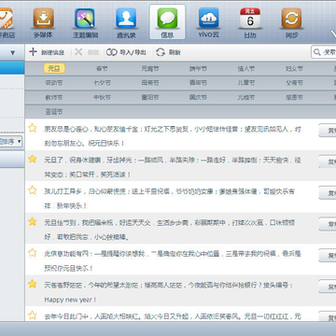Star the 去年今日此门中 message
The width and height of the screenshot is (336, 336).
click(33, 315)
